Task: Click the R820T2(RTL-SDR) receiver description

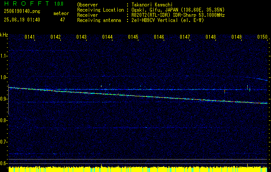Action: click(x=178, y=15)
